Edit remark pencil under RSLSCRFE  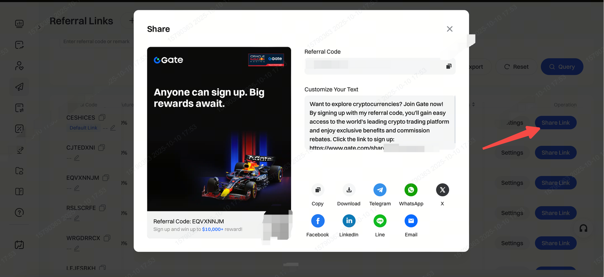[x=76, y=218]
